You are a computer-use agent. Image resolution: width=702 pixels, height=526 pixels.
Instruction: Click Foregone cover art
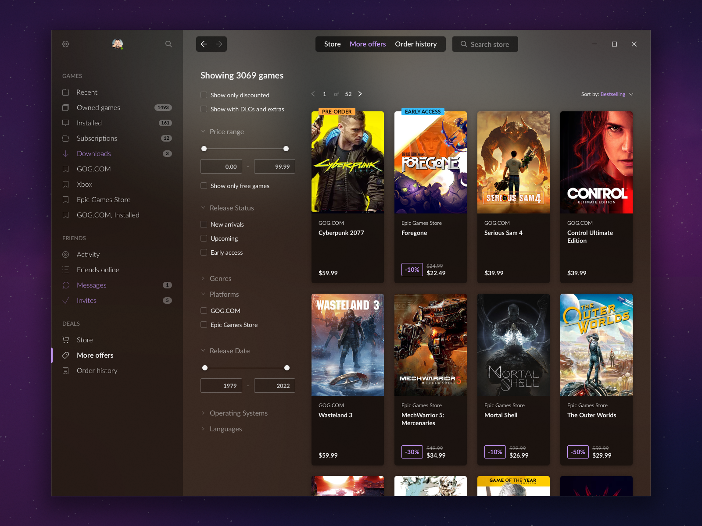(430, 162)
